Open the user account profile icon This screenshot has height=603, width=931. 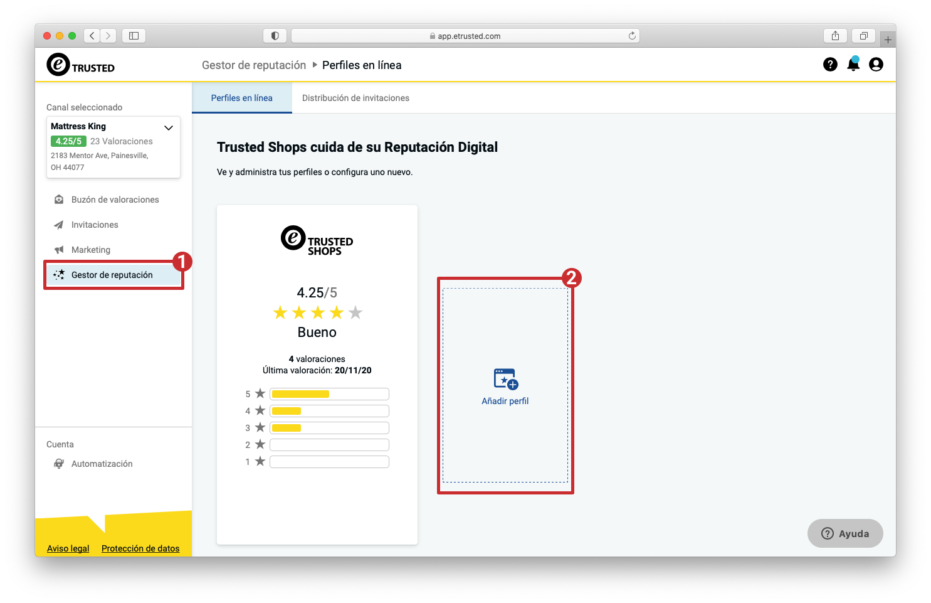(x=876, y=64)
